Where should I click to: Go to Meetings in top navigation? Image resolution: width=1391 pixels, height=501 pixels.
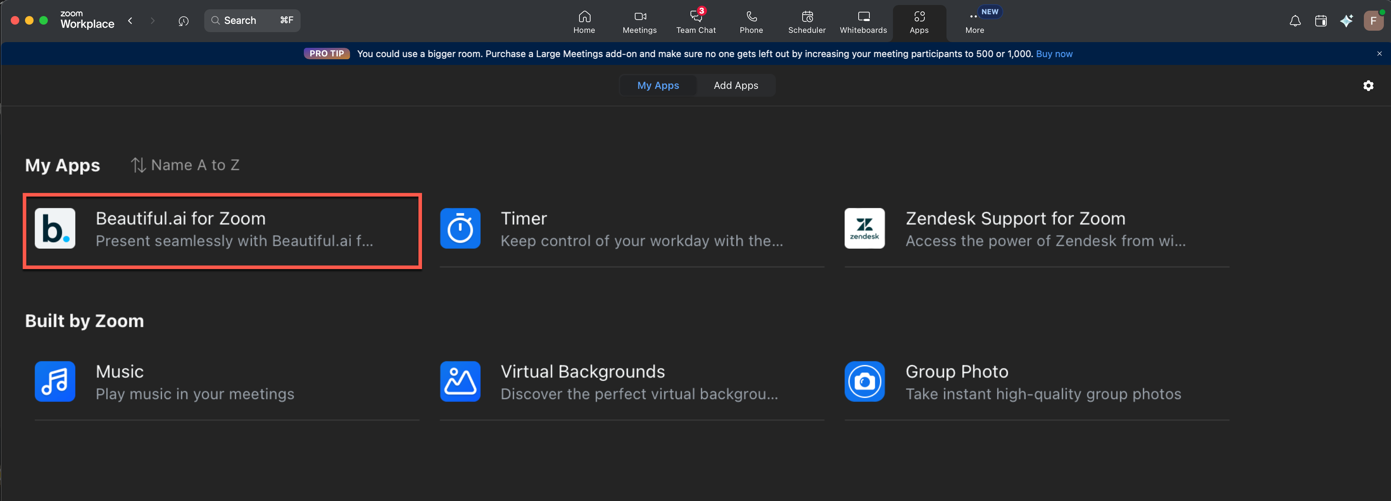[639, 23]
